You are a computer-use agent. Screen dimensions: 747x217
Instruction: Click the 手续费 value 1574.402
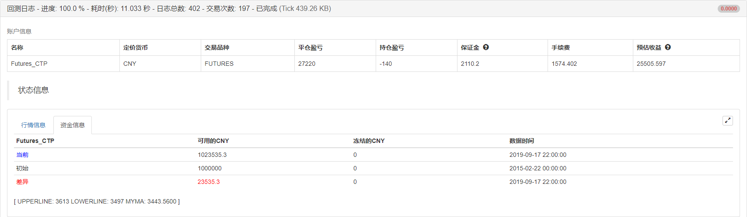[564, 64]
